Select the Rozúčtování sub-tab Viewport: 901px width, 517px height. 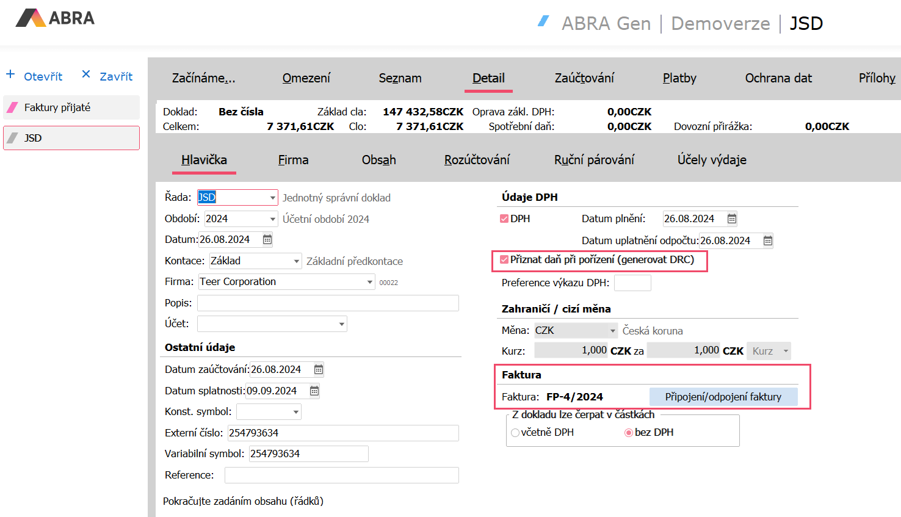click(x=477, y=160)
